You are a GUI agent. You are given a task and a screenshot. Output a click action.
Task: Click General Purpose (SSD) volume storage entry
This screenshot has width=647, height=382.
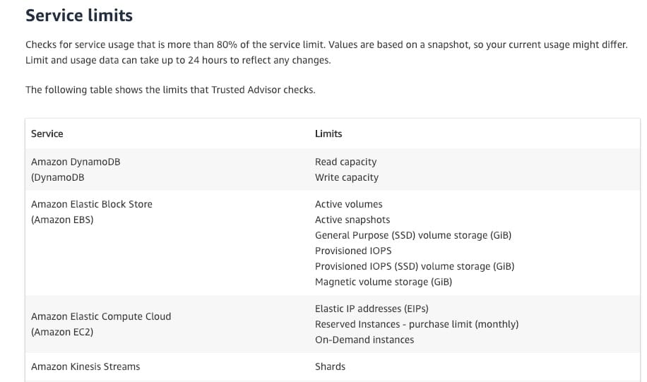point(412,235)
